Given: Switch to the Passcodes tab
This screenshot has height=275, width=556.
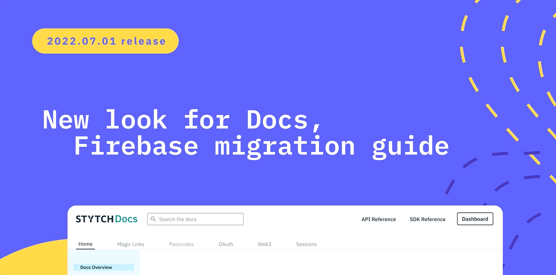Looking at the screenshot, I should [181, 244].
